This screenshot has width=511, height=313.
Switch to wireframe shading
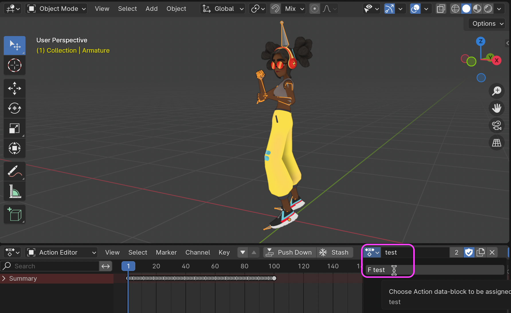pos(455,9)
